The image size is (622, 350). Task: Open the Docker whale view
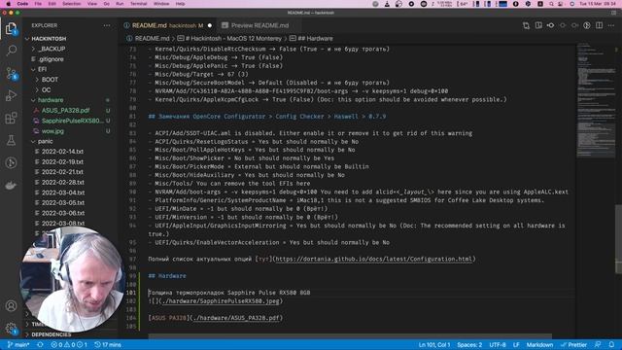[x=11, y=186]
